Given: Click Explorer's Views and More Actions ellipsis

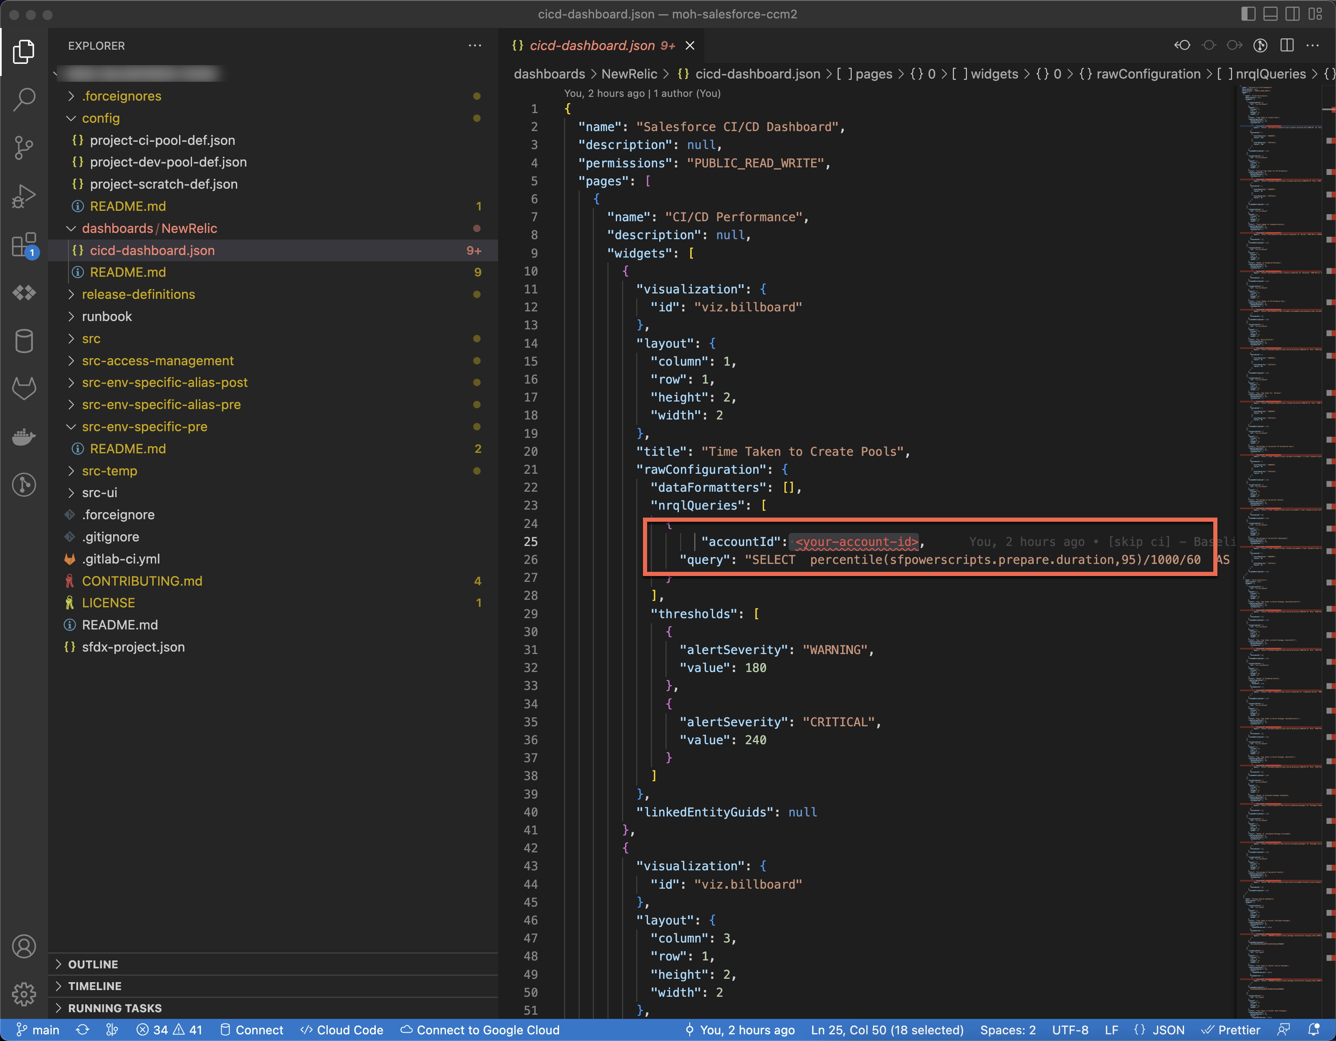Looking at the screenshot, I should point(475,46).
